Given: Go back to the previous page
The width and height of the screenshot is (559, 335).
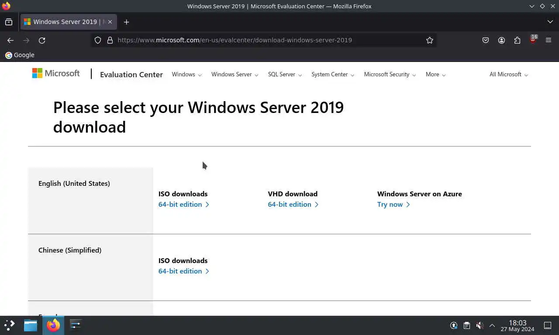Looking at the screenshot, I should click(x=10, y=40).
